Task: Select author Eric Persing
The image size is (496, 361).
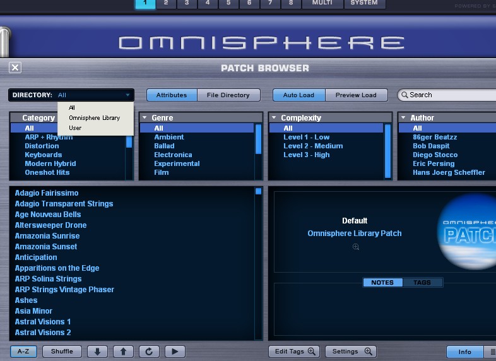Action: pos(434,163)
